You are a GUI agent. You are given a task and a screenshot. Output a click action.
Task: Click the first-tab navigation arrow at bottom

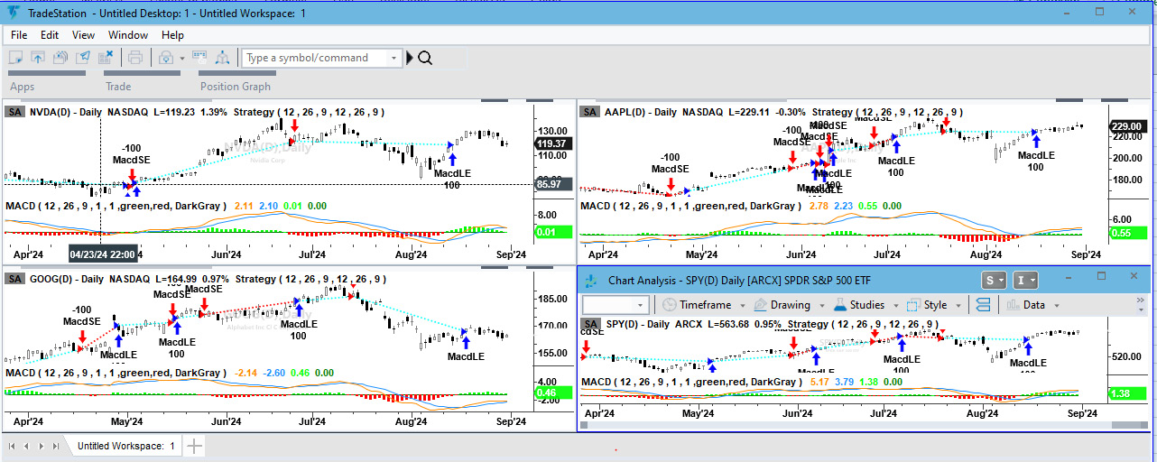(13, 446)
